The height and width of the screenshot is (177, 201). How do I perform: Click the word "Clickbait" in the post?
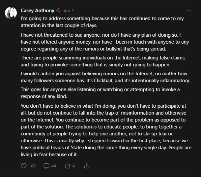coord(125,81)
